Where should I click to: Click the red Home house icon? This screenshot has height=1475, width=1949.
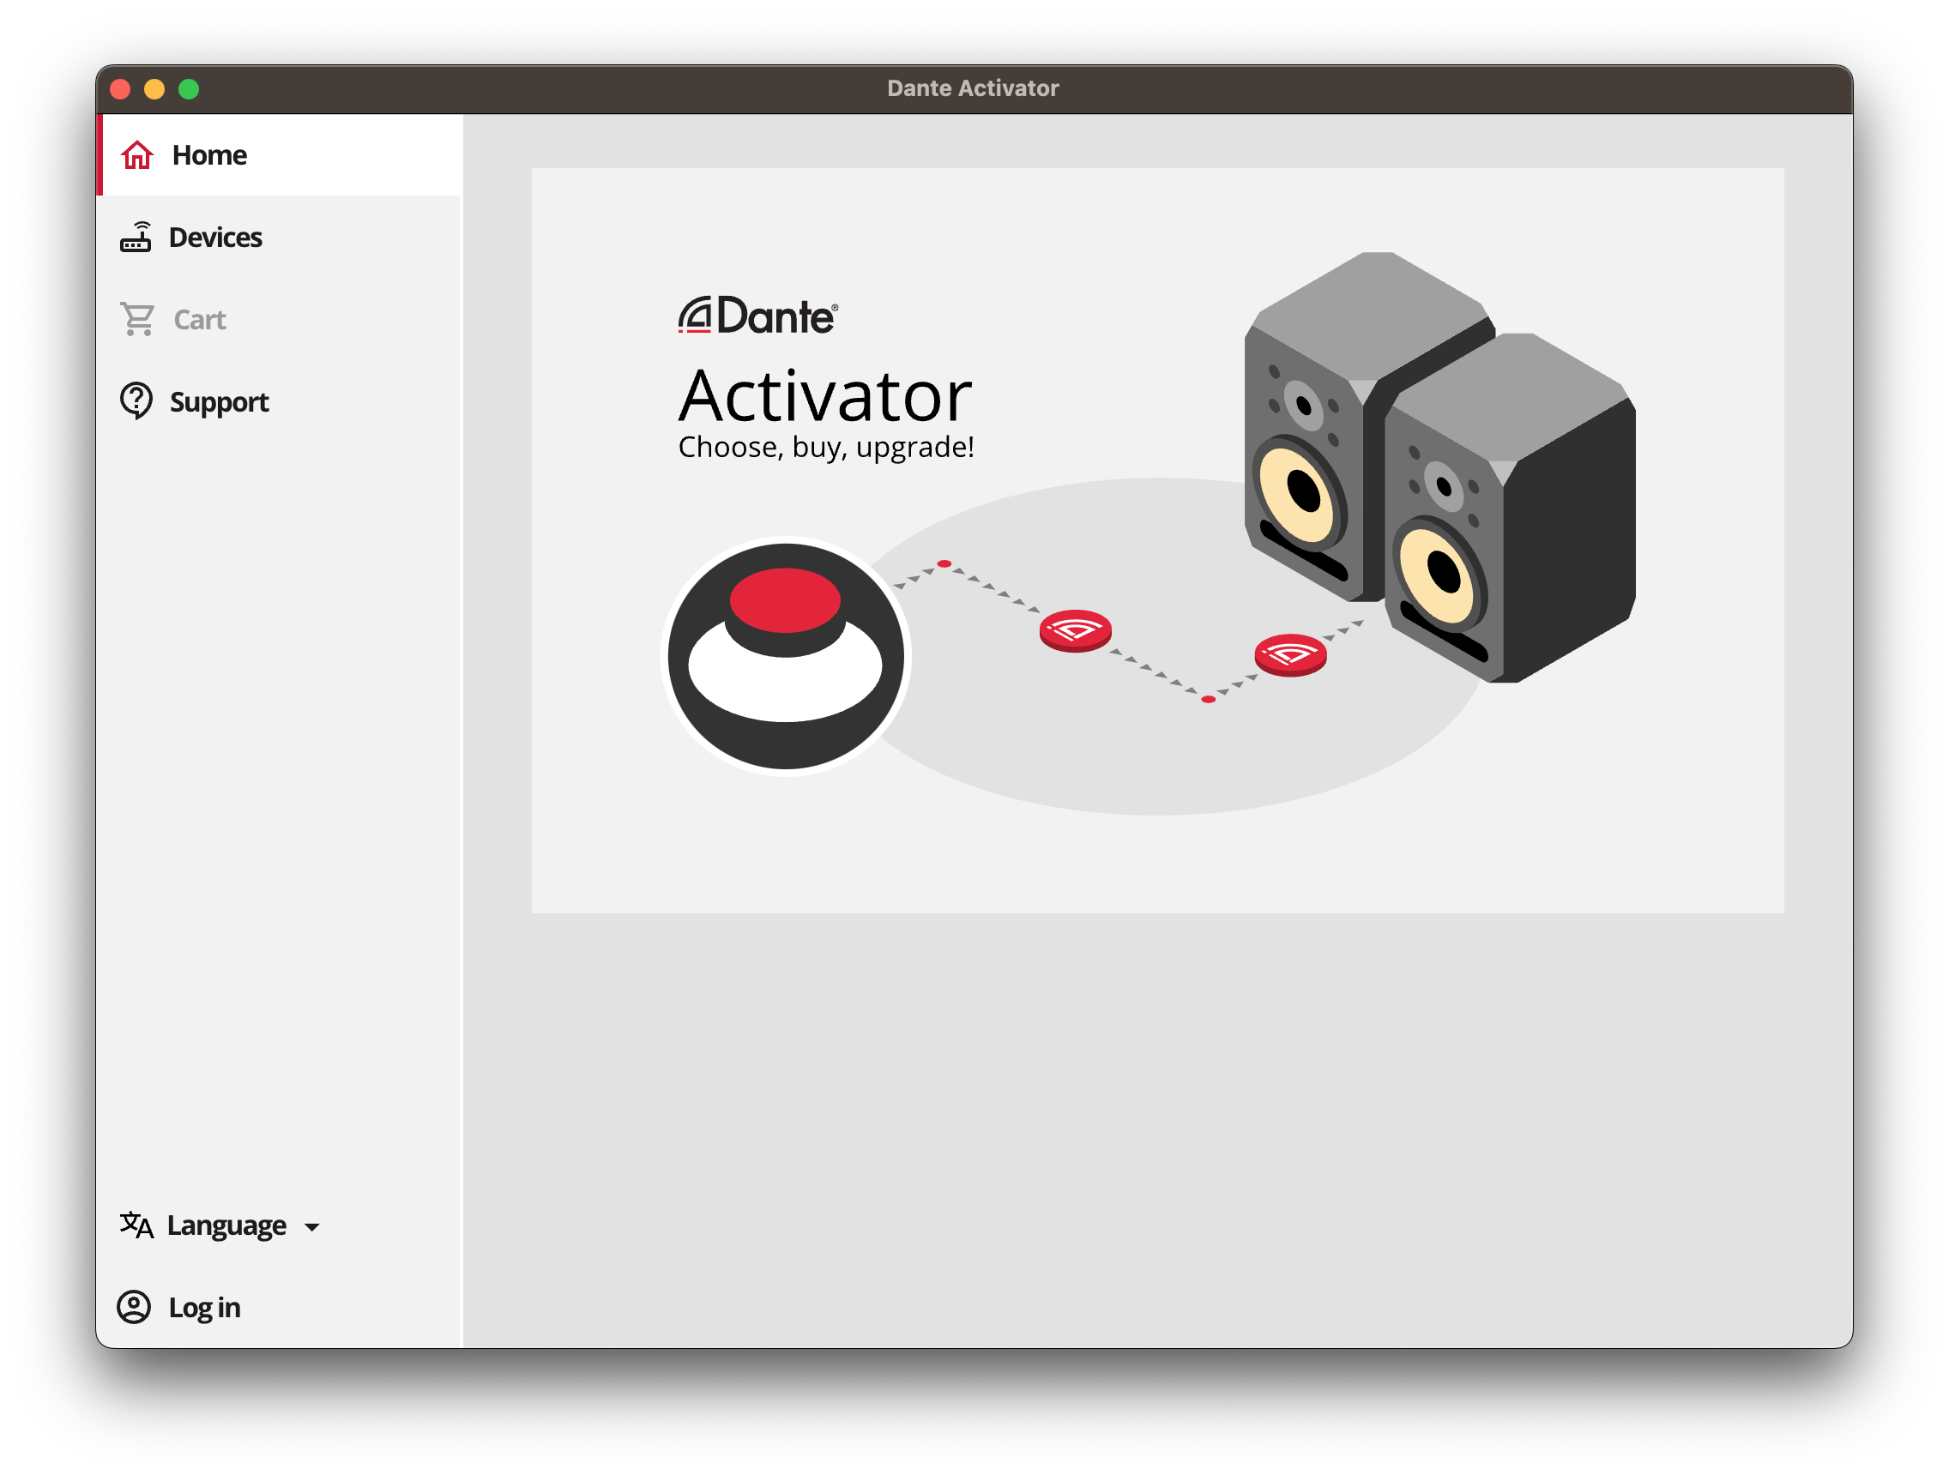click(x=137, y=155)
